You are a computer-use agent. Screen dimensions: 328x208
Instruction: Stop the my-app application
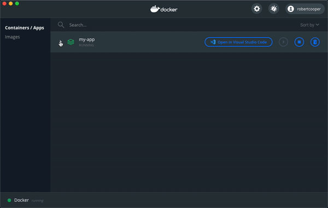tap(299, 42)
